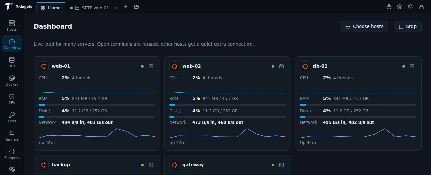Screen dimensions: 431x175
Task: Close the SFTP web-01 tab
Action: [x=115, y=8]
